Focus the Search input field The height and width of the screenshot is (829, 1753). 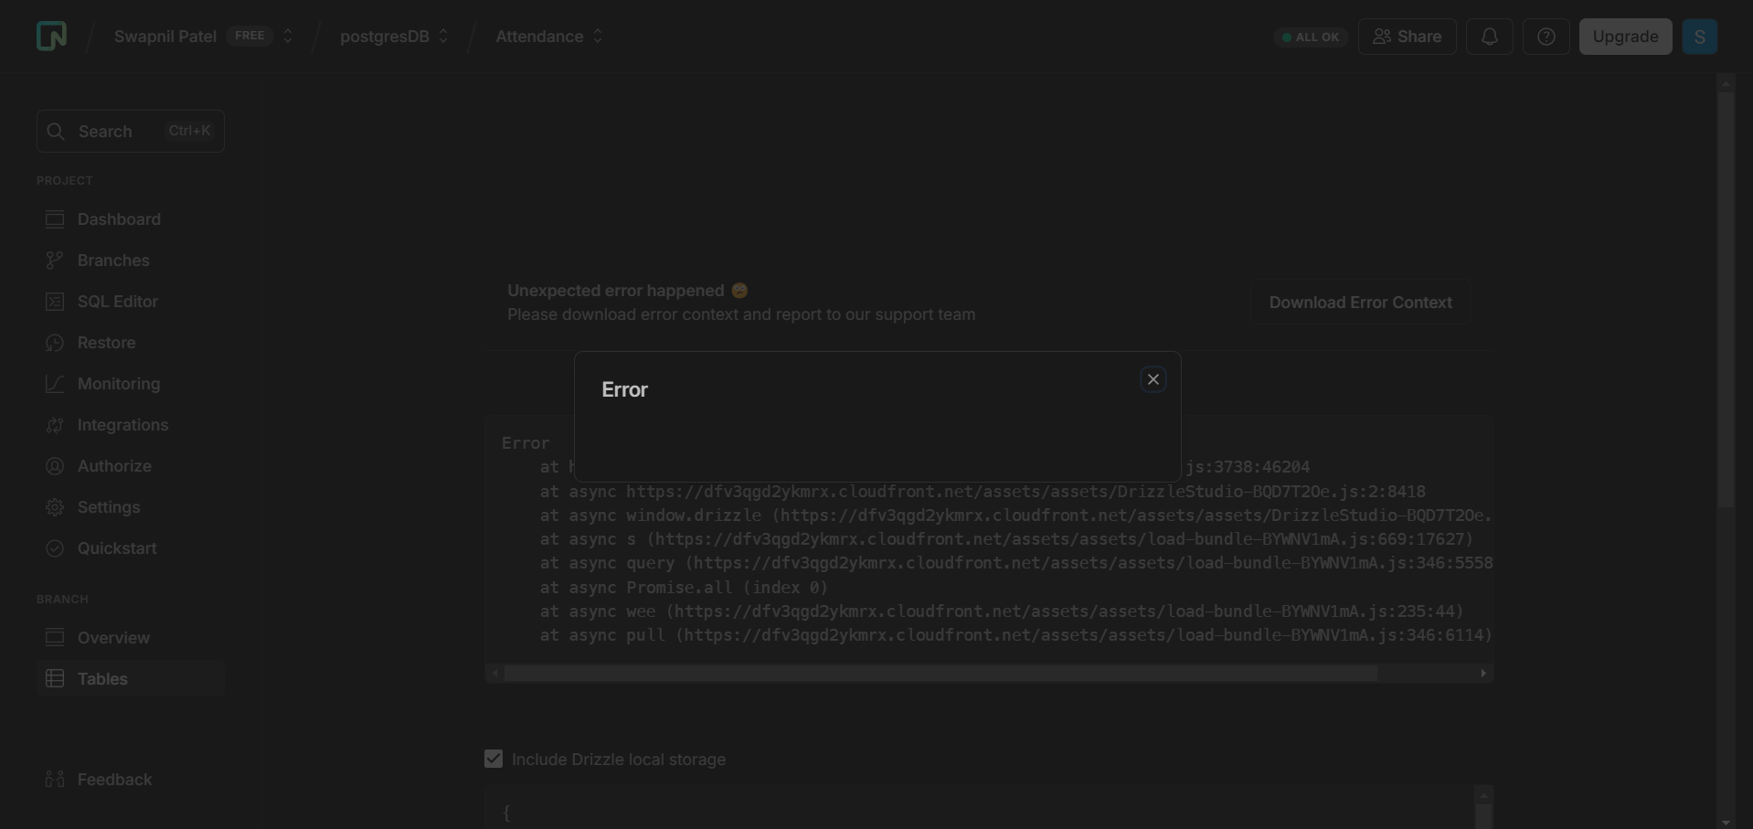(x=131, y=132)
